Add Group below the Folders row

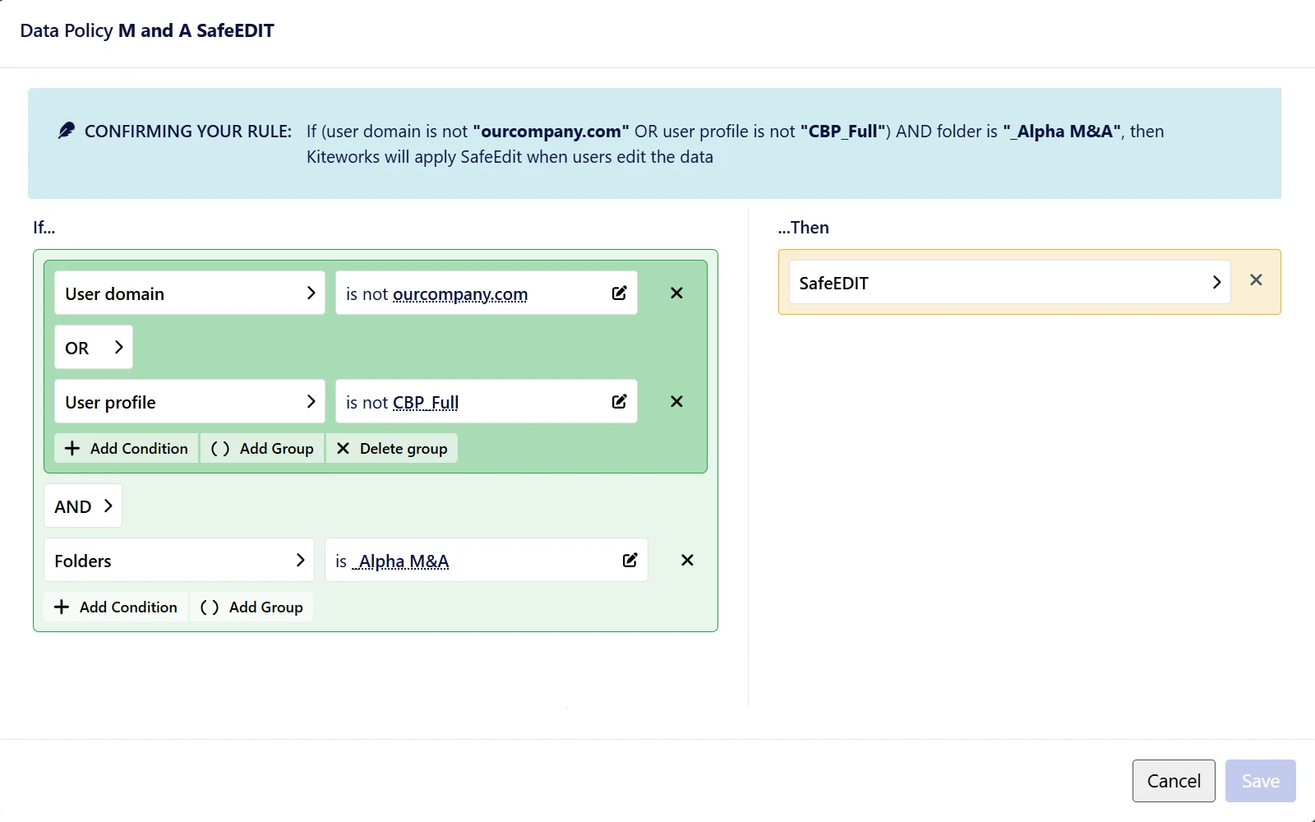pos(251,607)
